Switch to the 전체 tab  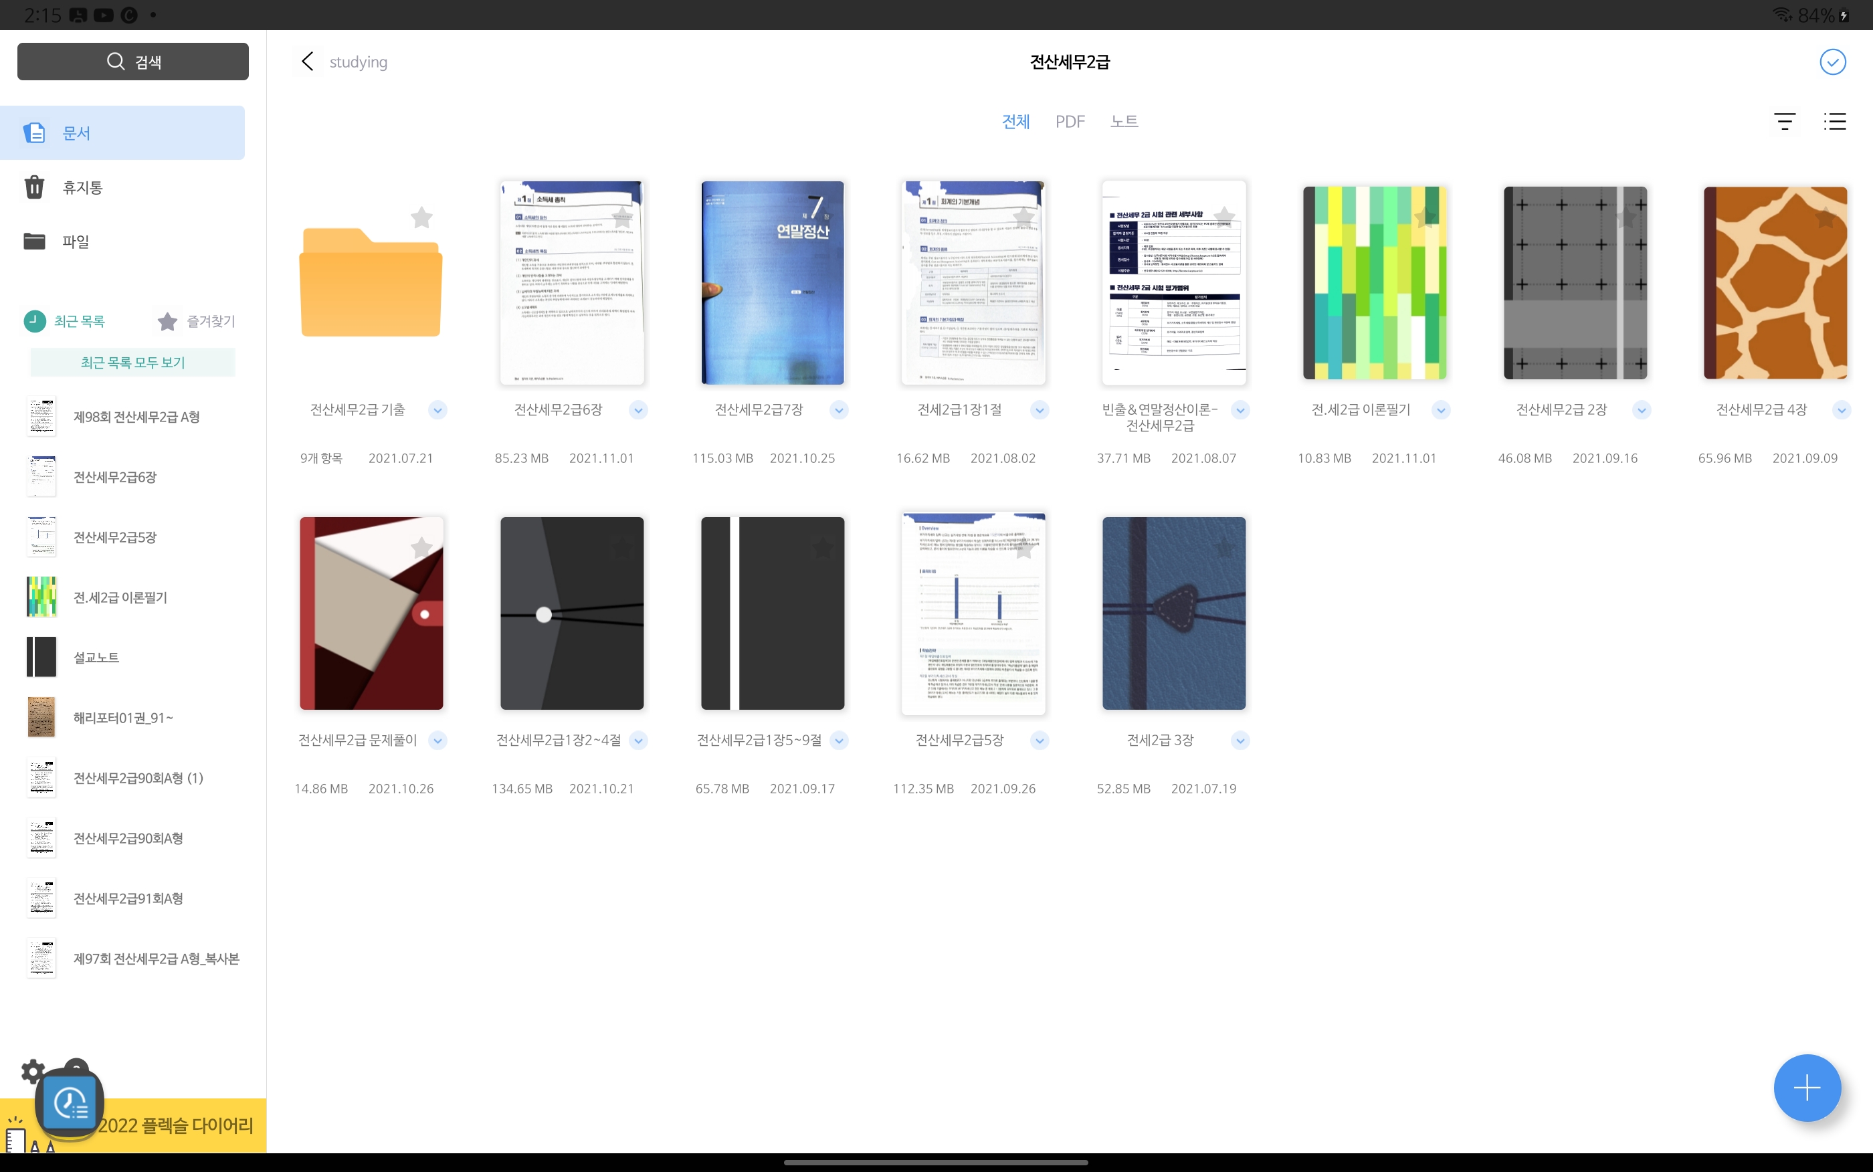(1015, 122)
